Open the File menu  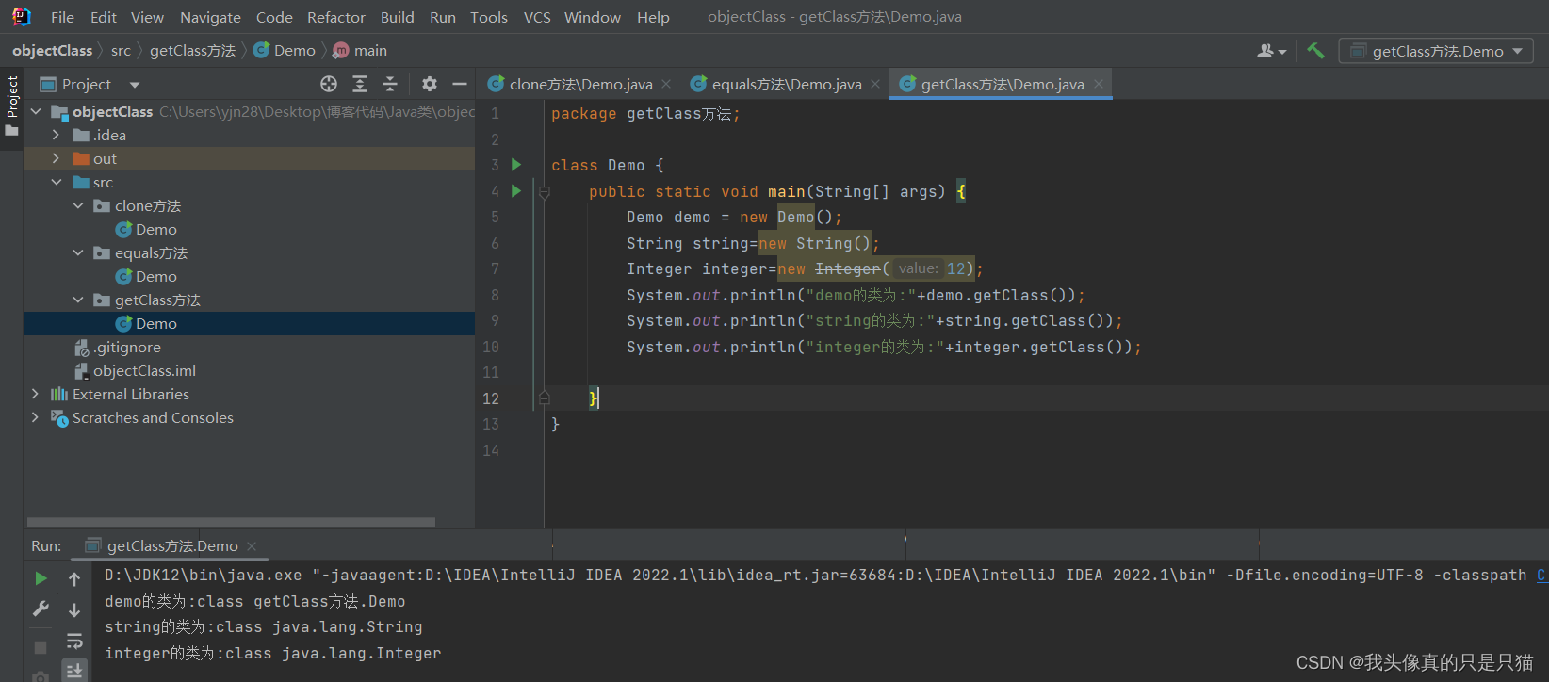[62, 17]
